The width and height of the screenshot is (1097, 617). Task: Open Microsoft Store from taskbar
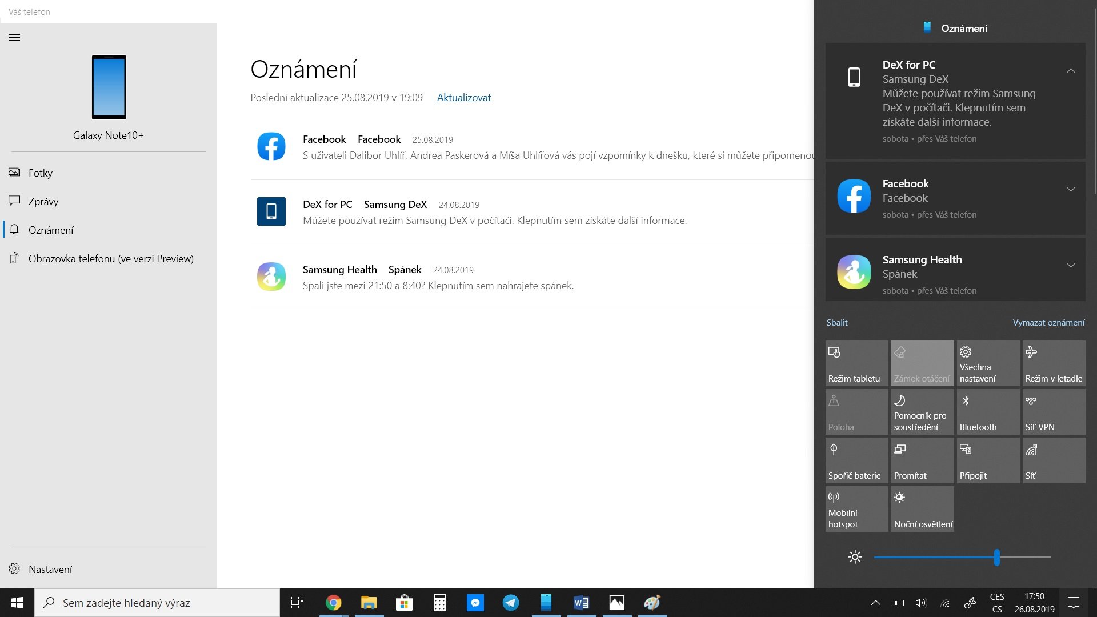coord(404,603)
